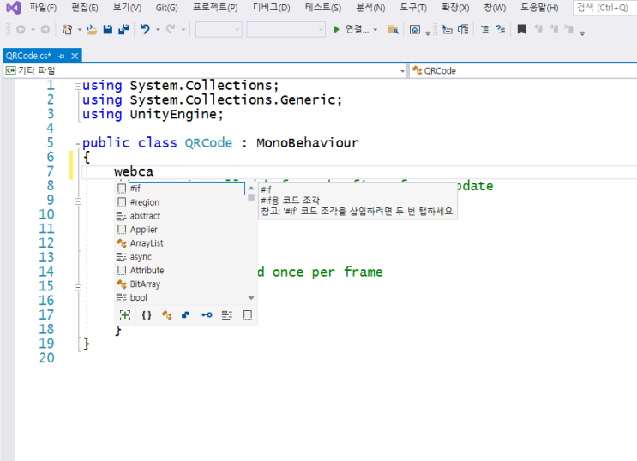The image size is (637, 461).
Task: Click the clear bookmarks icon
Action: (x=569, y=29)
